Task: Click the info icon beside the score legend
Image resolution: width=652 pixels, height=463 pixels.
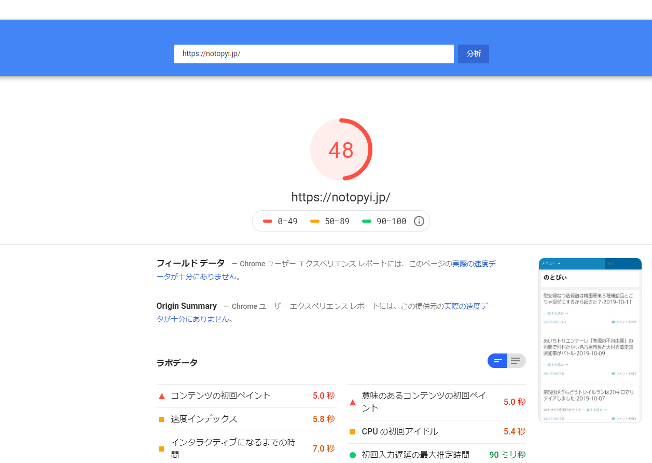Action: (419, 221)
